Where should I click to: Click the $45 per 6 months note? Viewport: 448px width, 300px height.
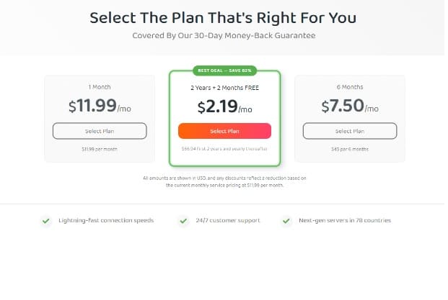click(349, 150)
